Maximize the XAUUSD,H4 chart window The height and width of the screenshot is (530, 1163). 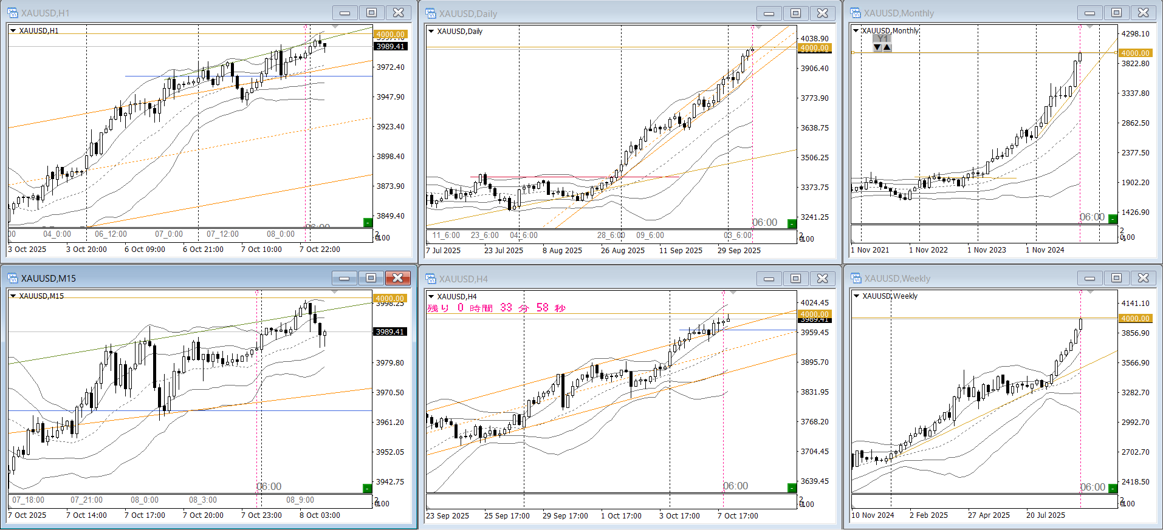point(795,279)
